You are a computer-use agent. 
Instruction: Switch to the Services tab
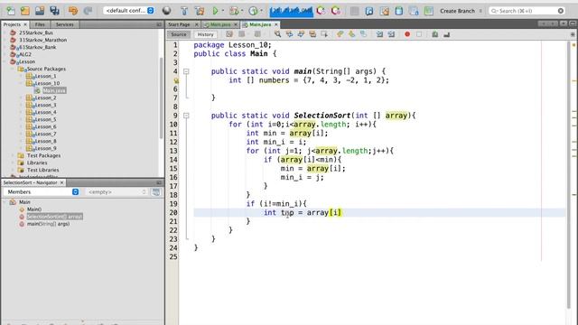[x=64, y=24]
